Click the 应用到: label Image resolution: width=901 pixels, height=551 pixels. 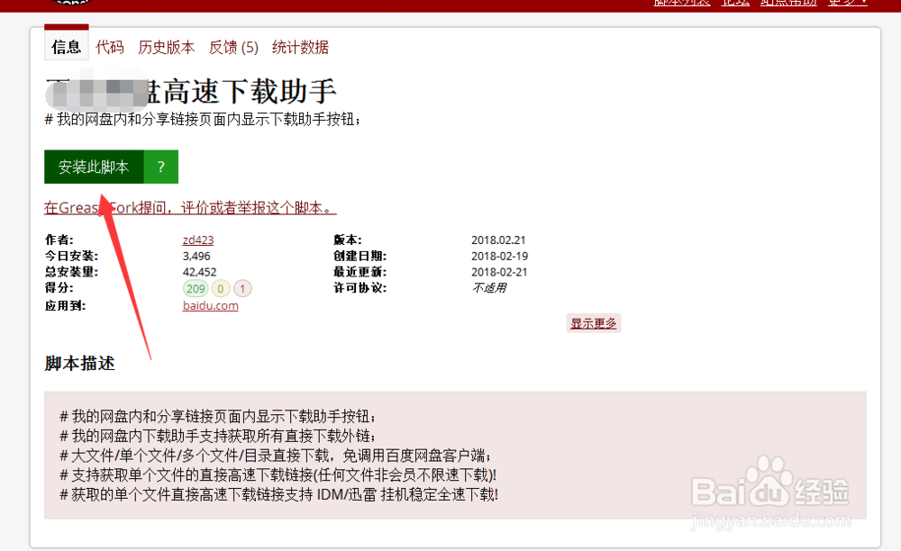65,305
